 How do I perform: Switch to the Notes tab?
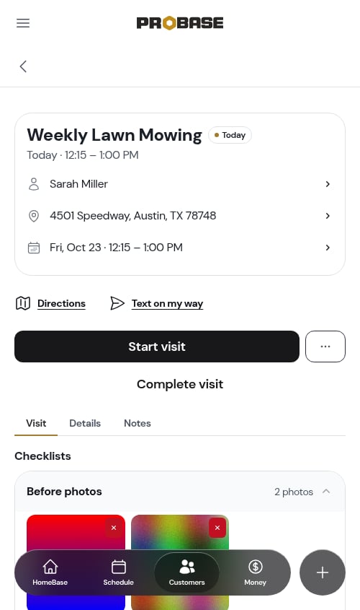click(138, 423)
